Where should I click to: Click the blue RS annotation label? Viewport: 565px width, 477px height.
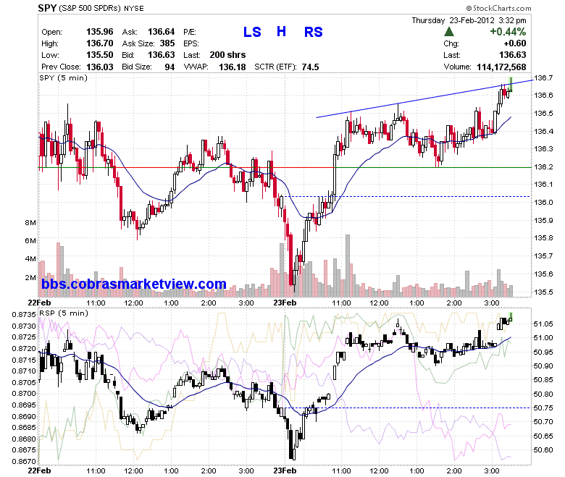pos(313,32)
